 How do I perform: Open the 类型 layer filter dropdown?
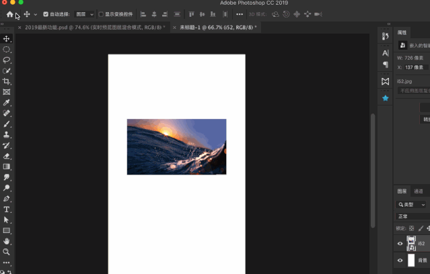(x=410, y=204)
